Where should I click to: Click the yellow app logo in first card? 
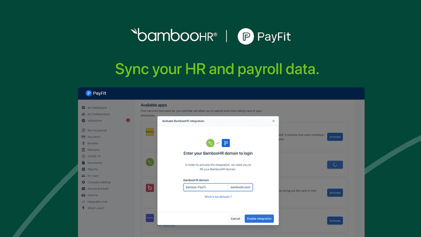150,132
